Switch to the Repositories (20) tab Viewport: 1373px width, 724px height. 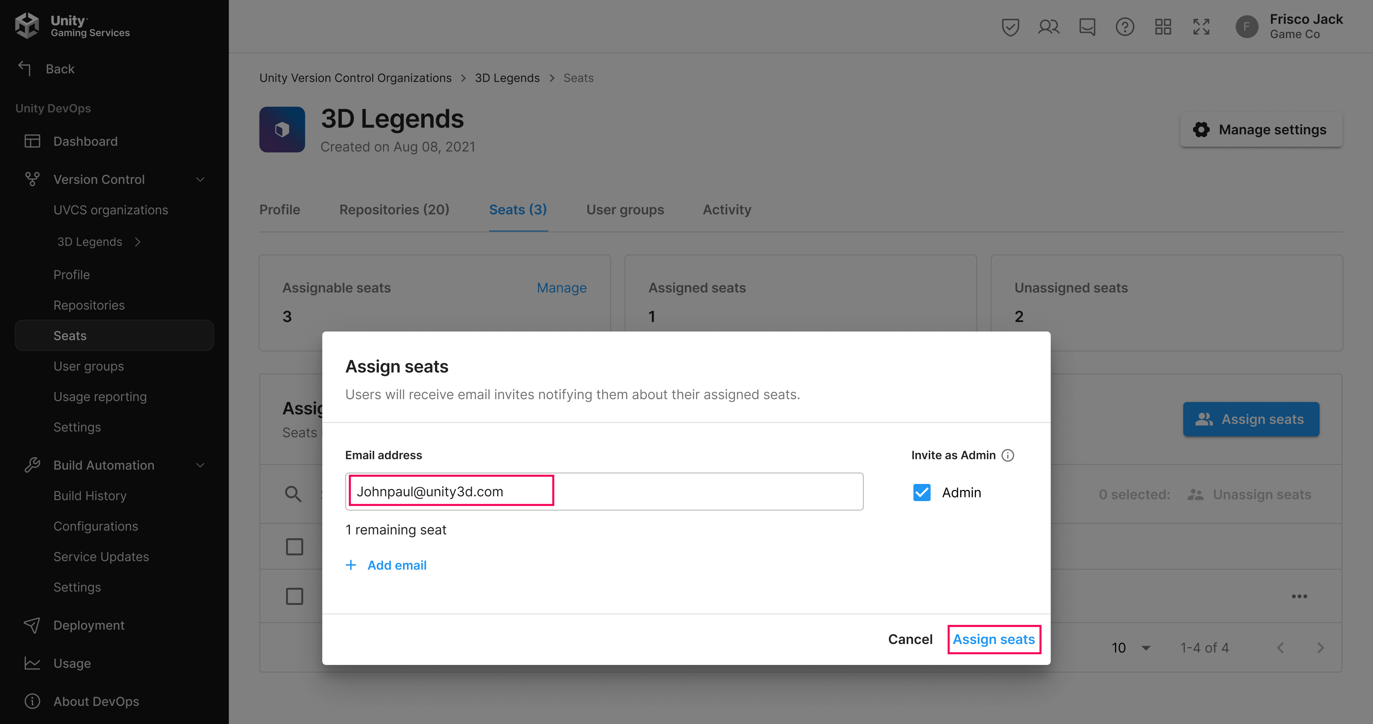pos(394,210)
